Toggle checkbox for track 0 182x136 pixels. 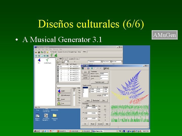(58, 66)
